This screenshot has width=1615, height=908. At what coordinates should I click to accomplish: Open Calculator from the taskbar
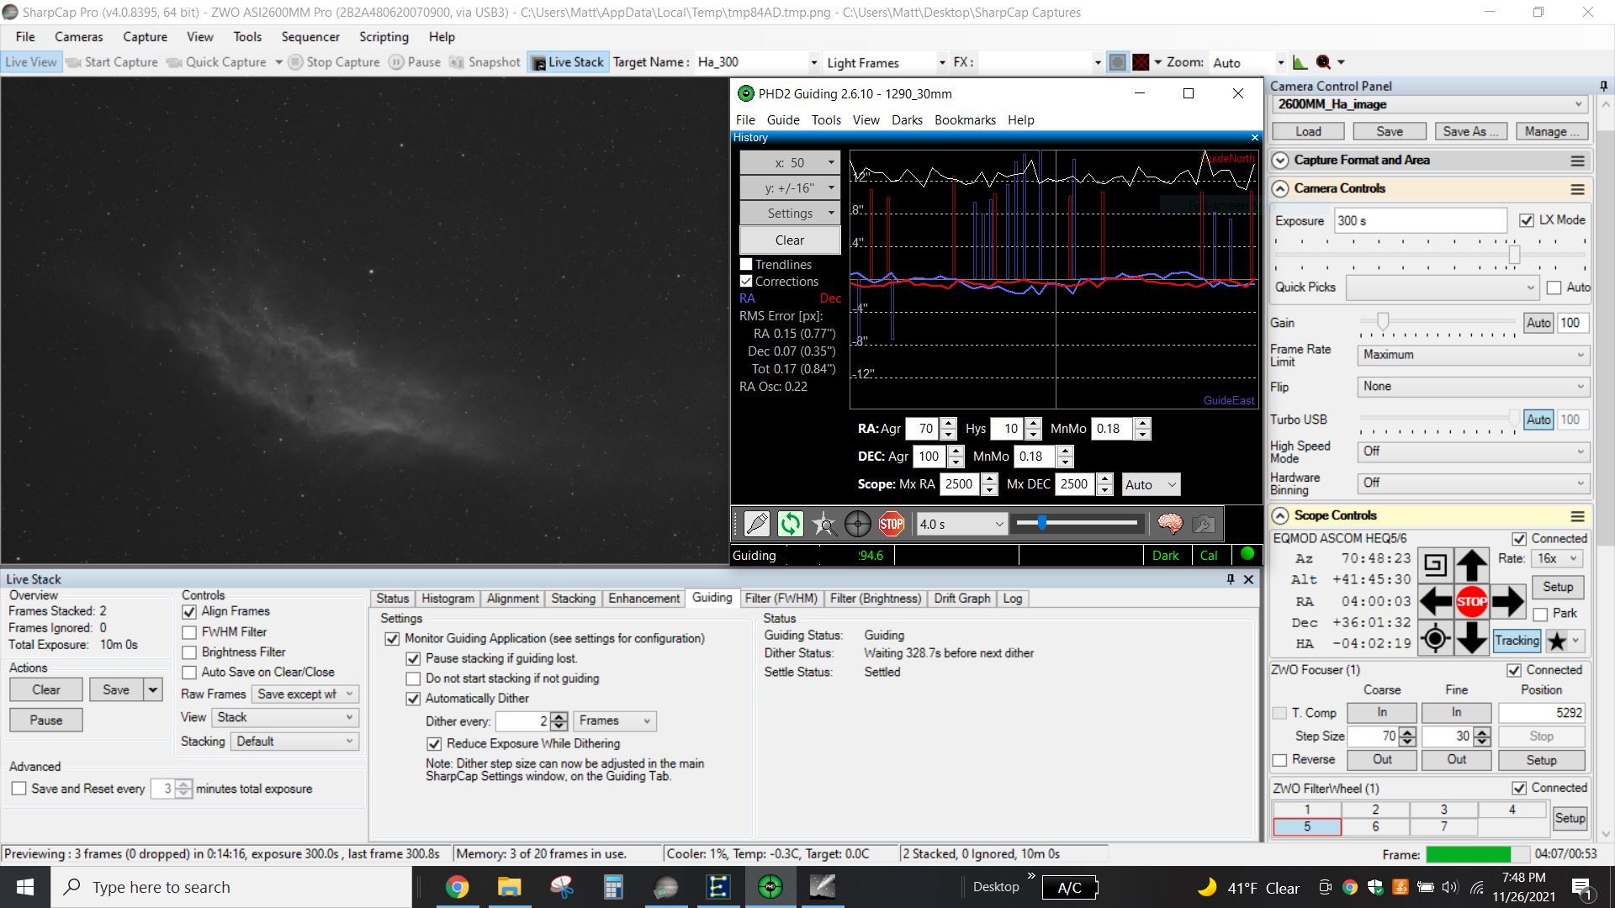pyautogui.click(x=613, y=887)
